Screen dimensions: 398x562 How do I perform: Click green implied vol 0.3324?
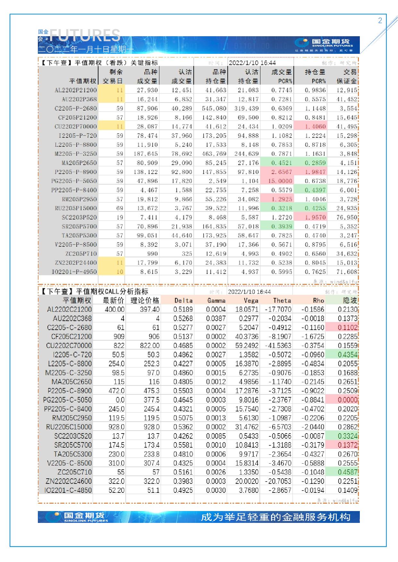pos(342,436)
